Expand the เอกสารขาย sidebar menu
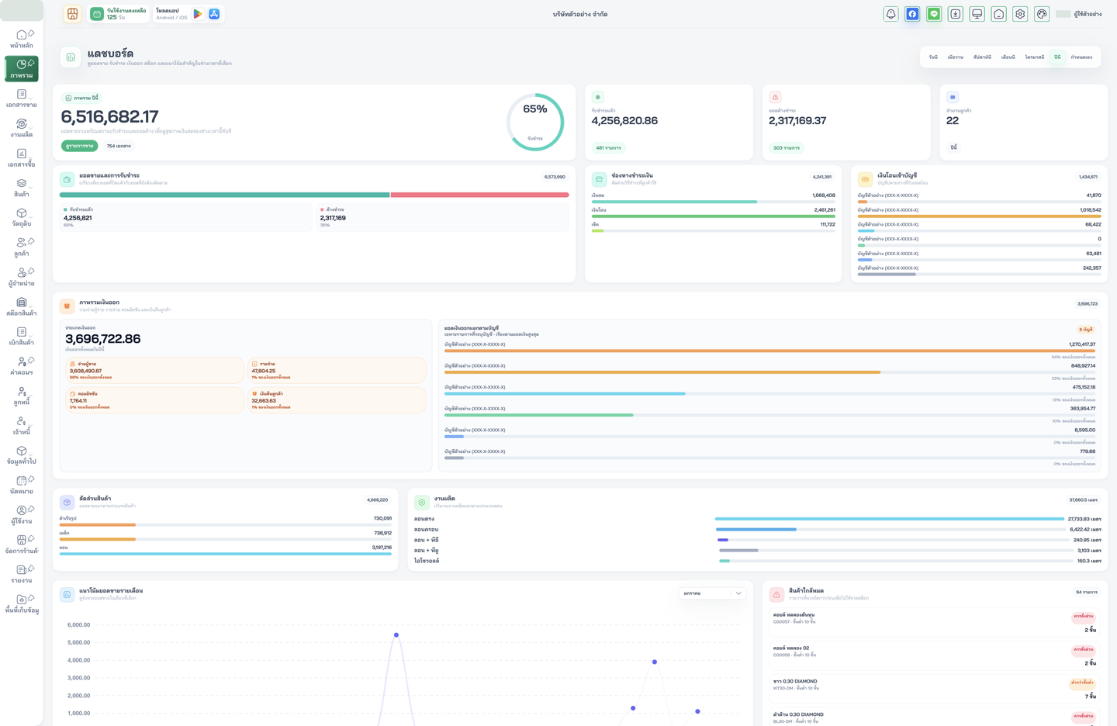 point(22,99)
